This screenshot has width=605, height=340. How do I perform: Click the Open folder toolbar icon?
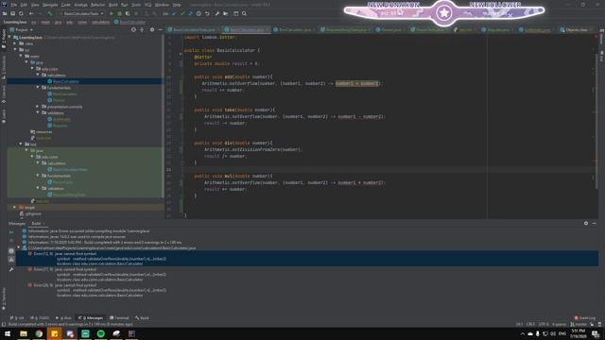pyautogui.click(x=5, y=13)
